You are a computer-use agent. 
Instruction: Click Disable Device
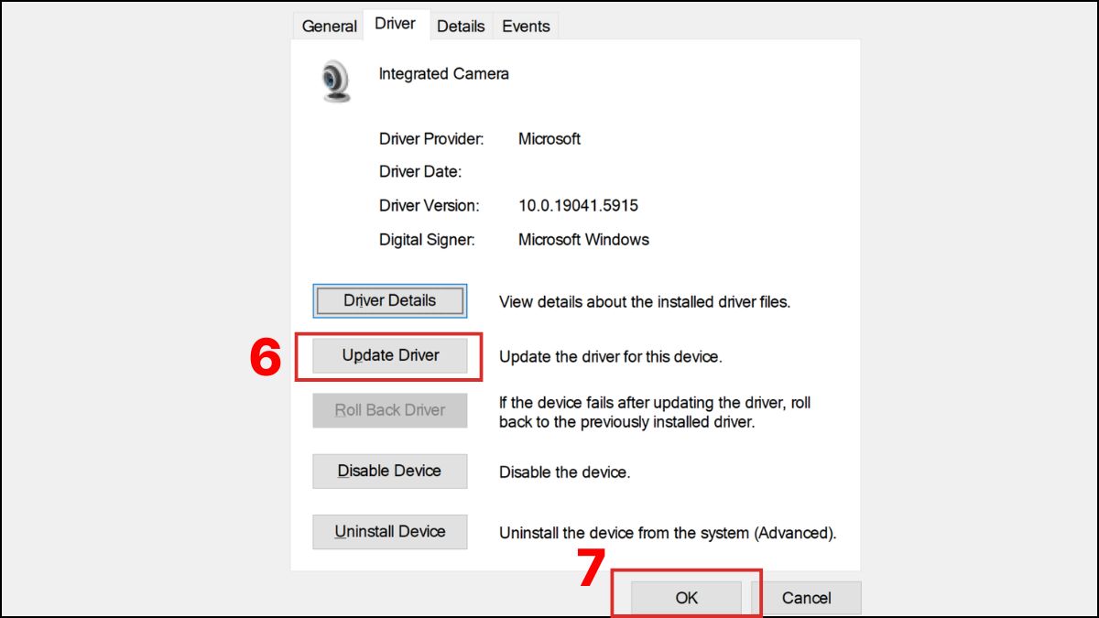pyautogui.click(x=389, y=471)
